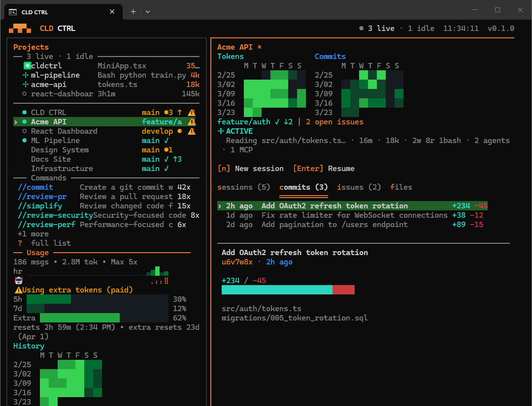Click the question mark beside full list
Viewport: 532px width, 406px height.
[x=20, y=243]
